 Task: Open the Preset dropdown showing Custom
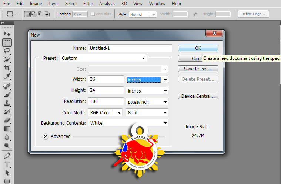point(103,58)
